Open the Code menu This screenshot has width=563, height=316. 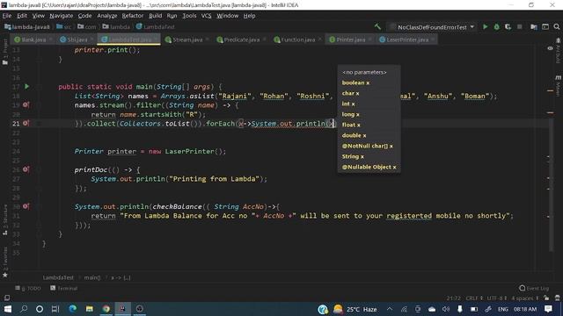84,16
